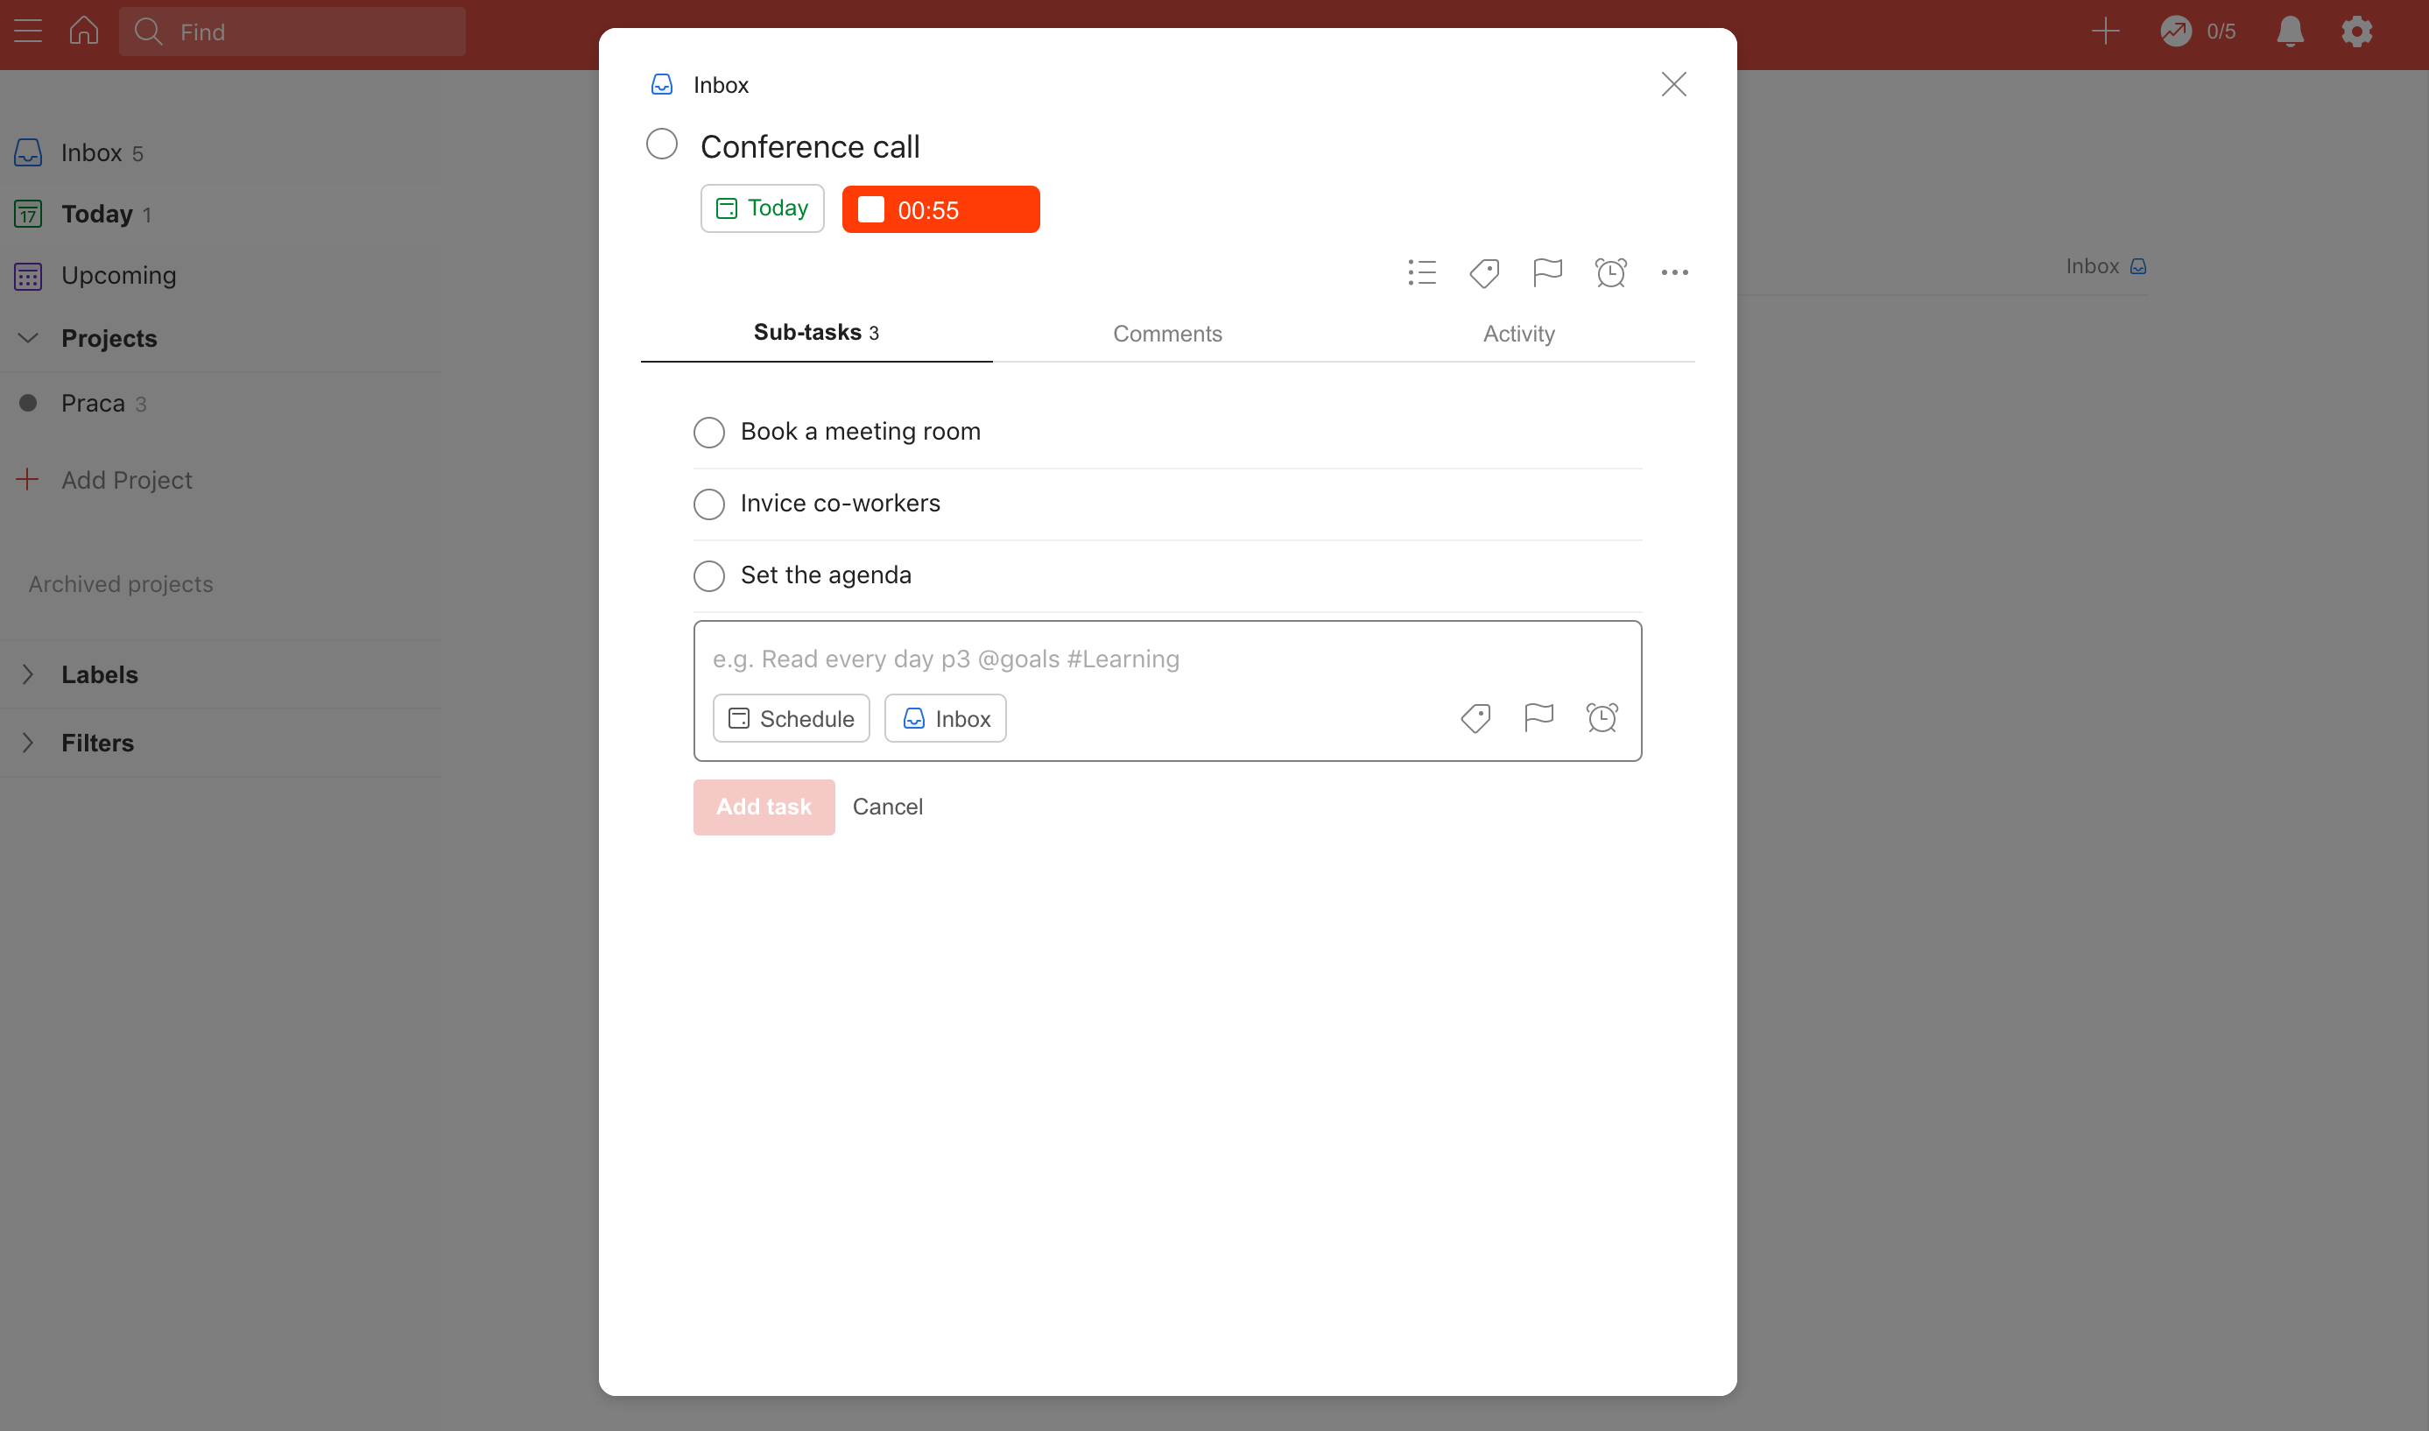This screenshot has height=1431, width=2429.
Task: Open Upcoming in the sidebar
Action: coord(222,275)
